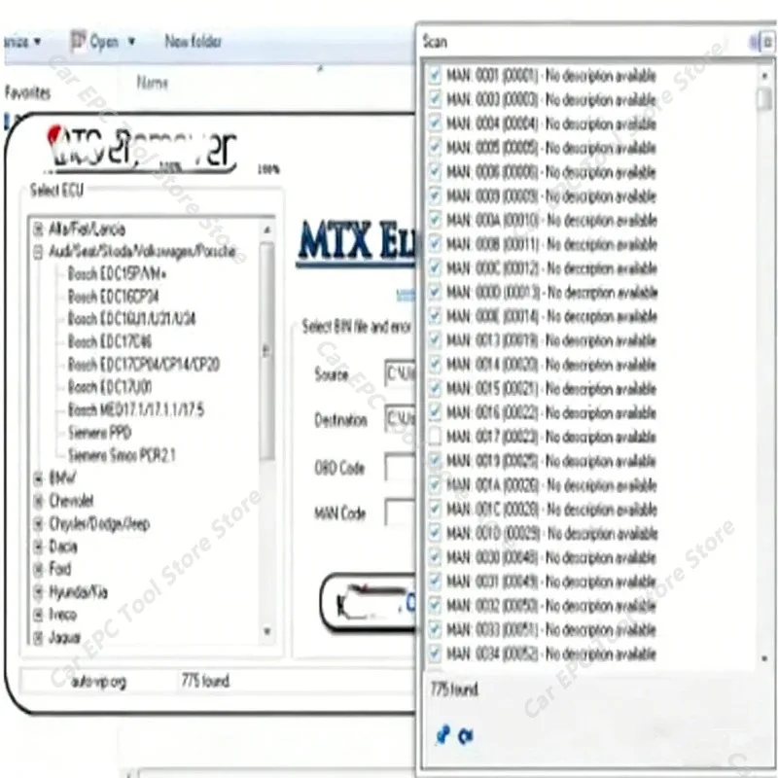Click the Scan window title bar button
This screenshot has width=778, height=778.
[766, 42]
